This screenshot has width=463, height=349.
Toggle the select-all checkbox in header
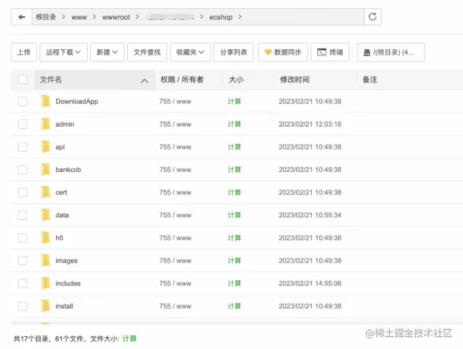pyautogui.click(x=23, y=79)
